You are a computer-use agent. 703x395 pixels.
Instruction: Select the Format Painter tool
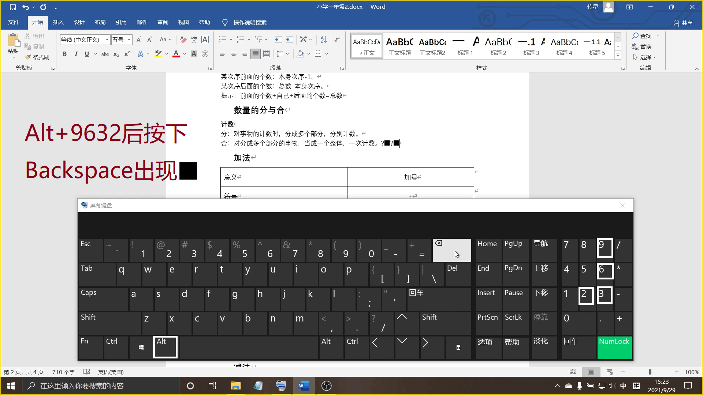(36, 57)
